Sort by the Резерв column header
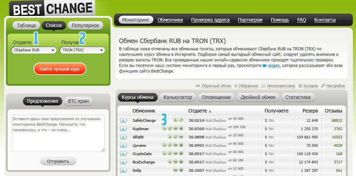Viewport: 356px width, 176px height. pos(310,111)
